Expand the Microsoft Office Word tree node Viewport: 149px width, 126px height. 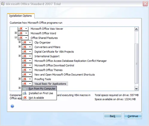(x=16, y=33)
